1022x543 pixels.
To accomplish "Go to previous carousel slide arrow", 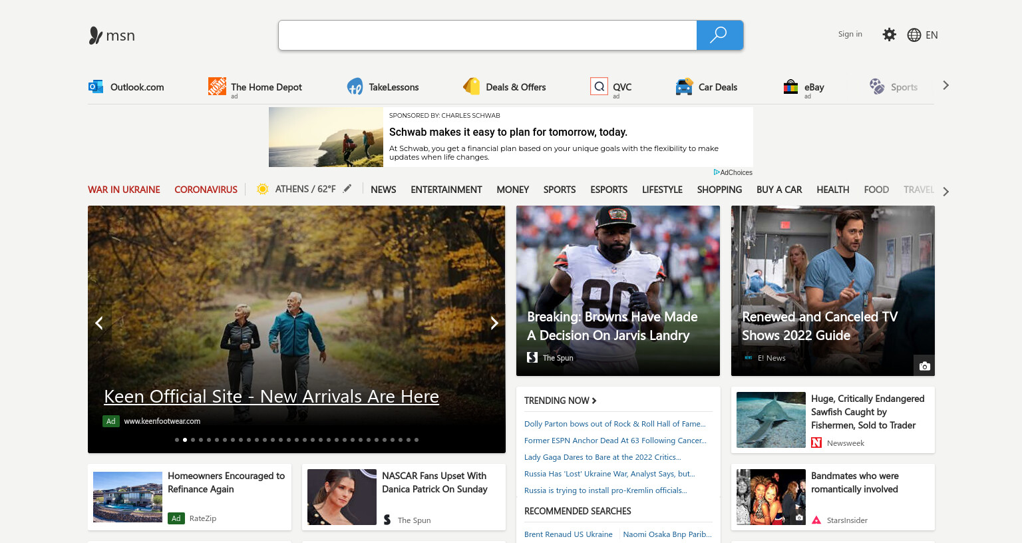I will point(99,323).
